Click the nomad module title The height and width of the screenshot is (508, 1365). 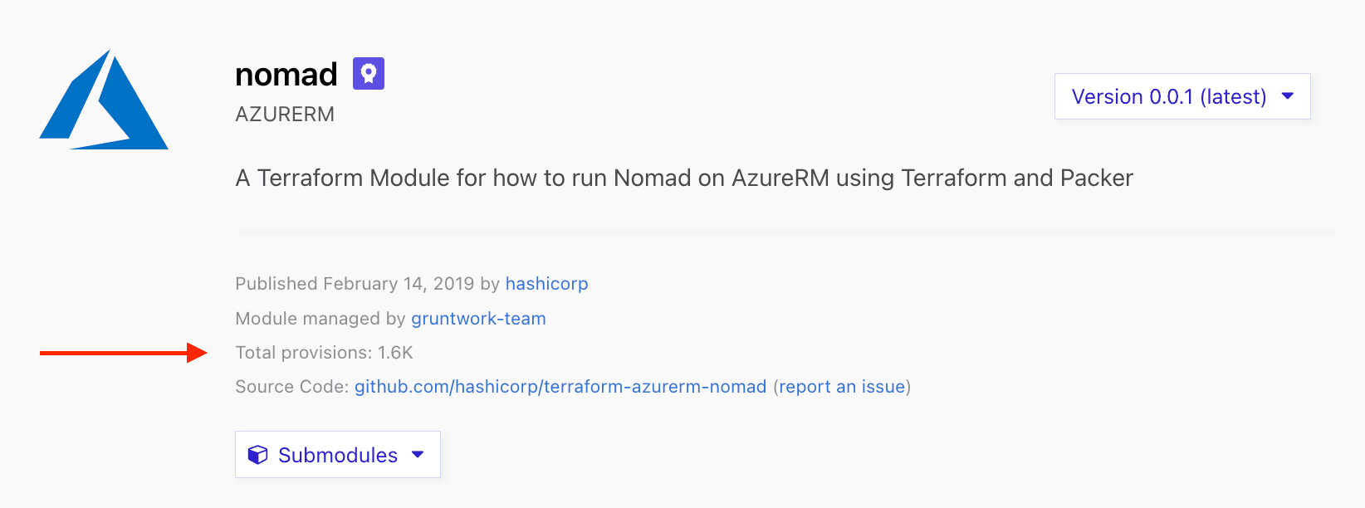[x=286, y=75]
